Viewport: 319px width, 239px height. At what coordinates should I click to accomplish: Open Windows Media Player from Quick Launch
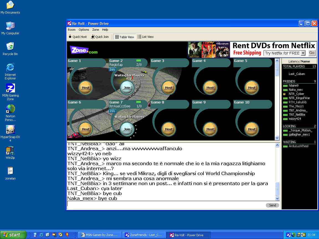(60, 235)
